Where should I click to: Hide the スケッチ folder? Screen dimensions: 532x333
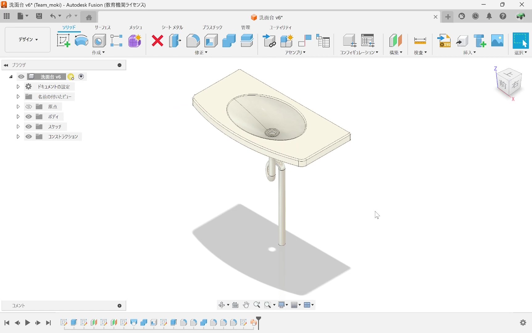29,127
